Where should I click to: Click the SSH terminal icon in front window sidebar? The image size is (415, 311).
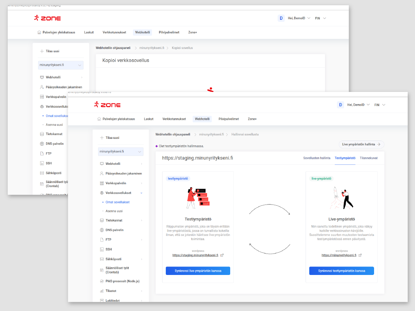[102, 249]
